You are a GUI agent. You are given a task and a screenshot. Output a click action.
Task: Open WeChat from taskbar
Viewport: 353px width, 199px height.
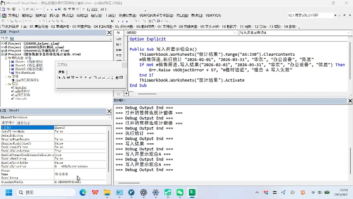click(180, 192)
